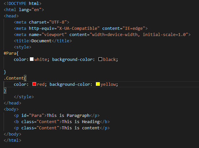Click the 'black' color value text
Screen dimensions: 199x148
click(109, 60)
